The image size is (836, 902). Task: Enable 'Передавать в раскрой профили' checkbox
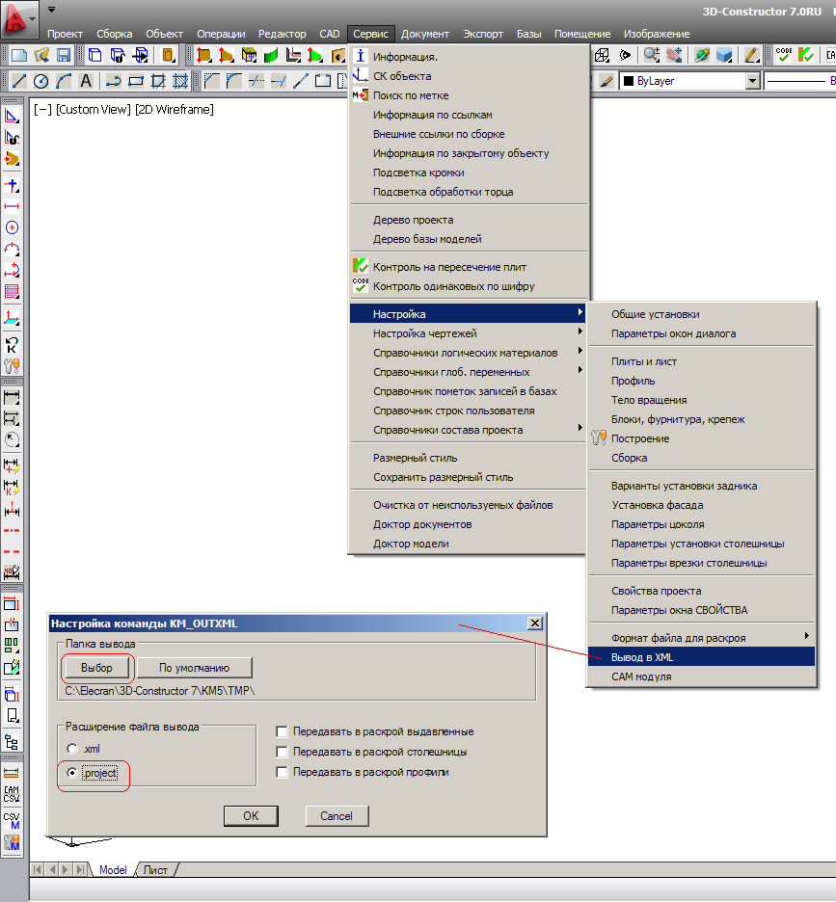282,772
